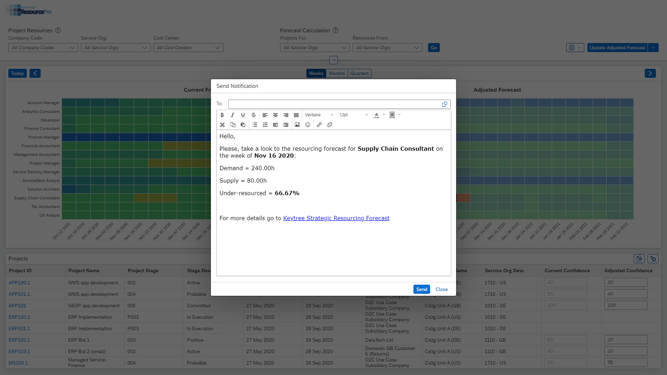Send the notification
The image size is (667, 375).
(x=421, y=289)
